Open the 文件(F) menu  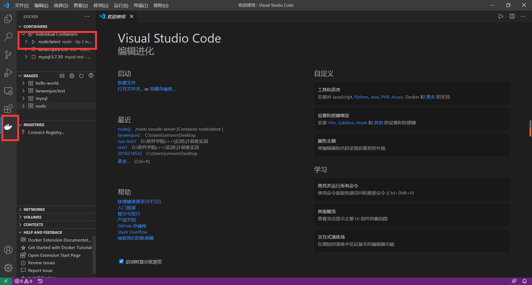click(x=22, y=5)
